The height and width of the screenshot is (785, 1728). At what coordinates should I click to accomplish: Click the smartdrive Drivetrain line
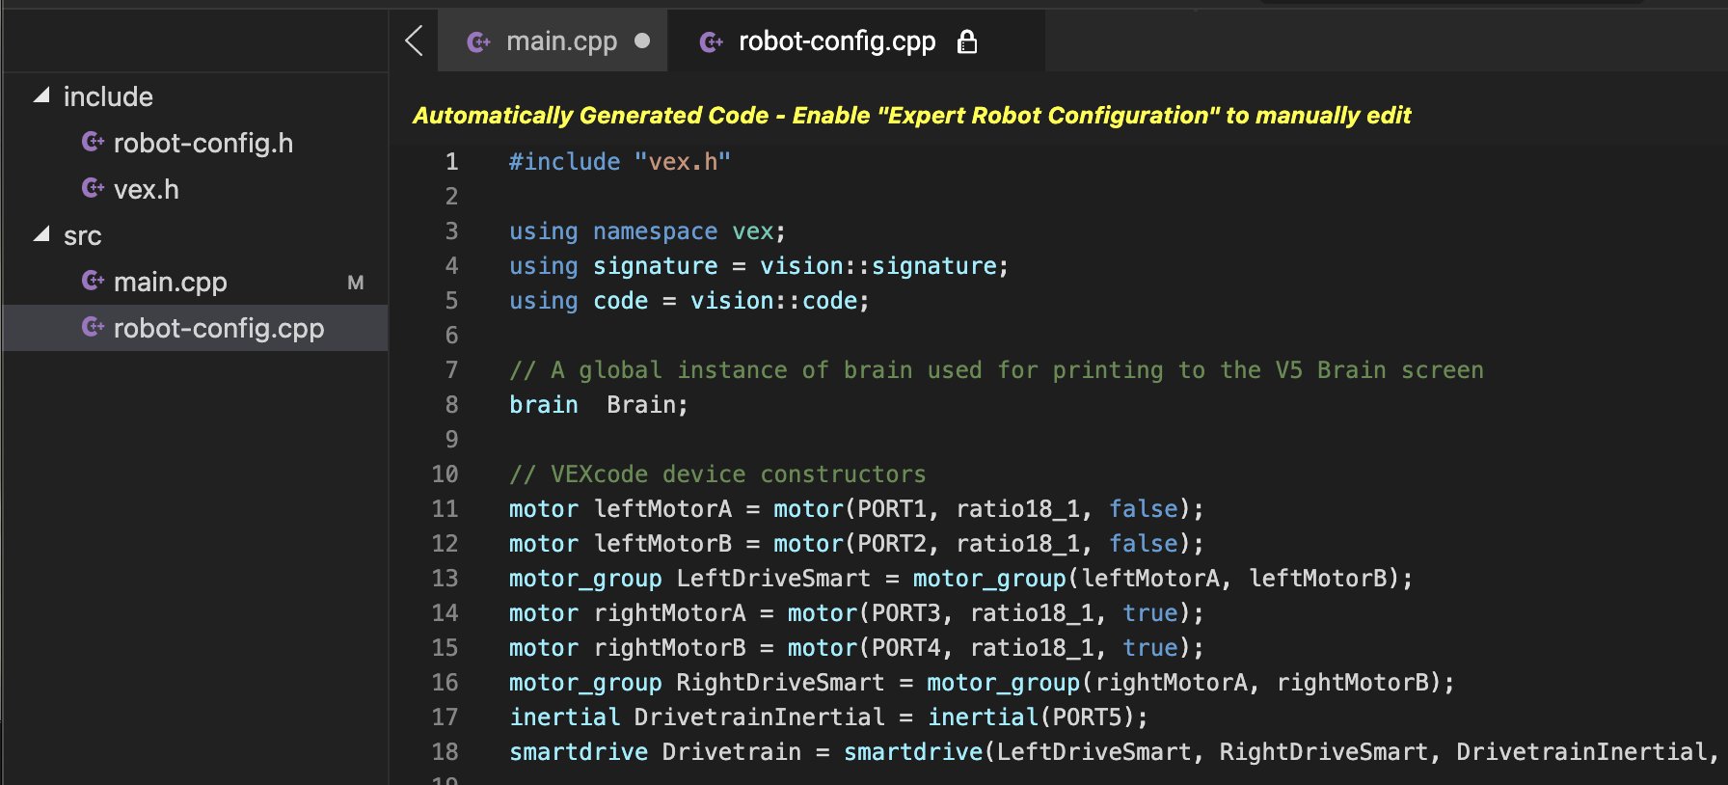[1116, 752]
